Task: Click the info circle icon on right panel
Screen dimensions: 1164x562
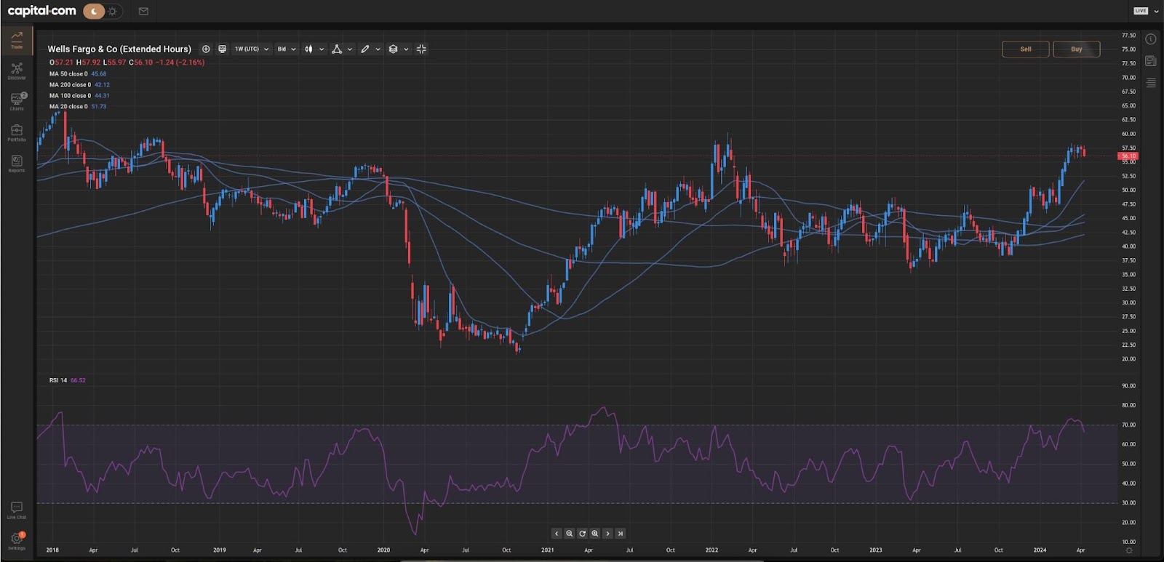Action: click(1150, 39)
